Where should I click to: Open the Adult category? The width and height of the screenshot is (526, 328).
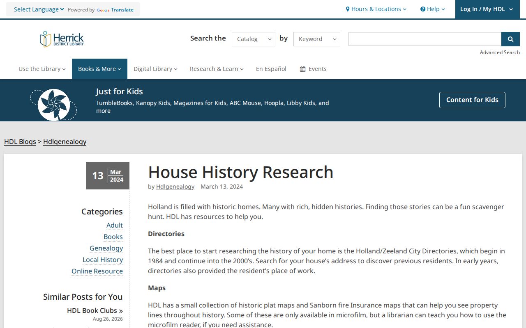pos(115,225)
